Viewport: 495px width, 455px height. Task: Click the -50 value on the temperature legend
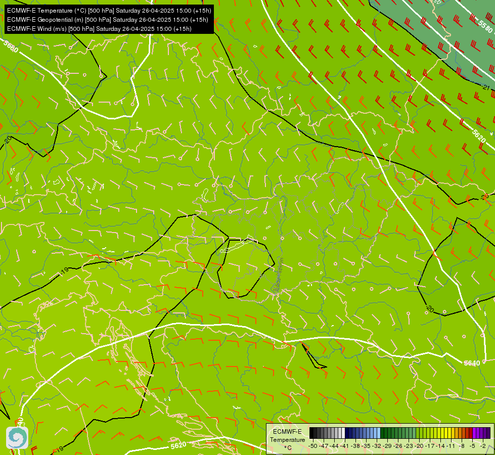(313, 446)
